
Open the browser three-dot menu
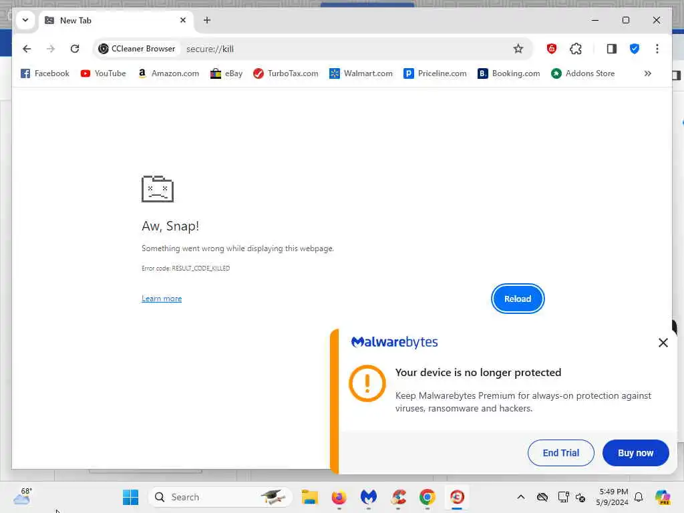click(657, 49)
